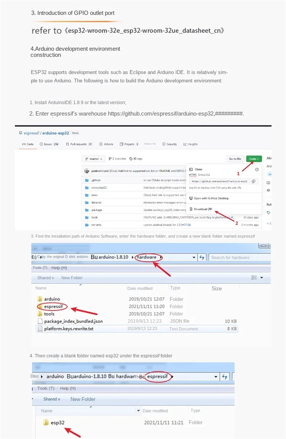This screenshot has height=439, width=286.
Task: Sort by Size column header
Action: click(217, 288)
